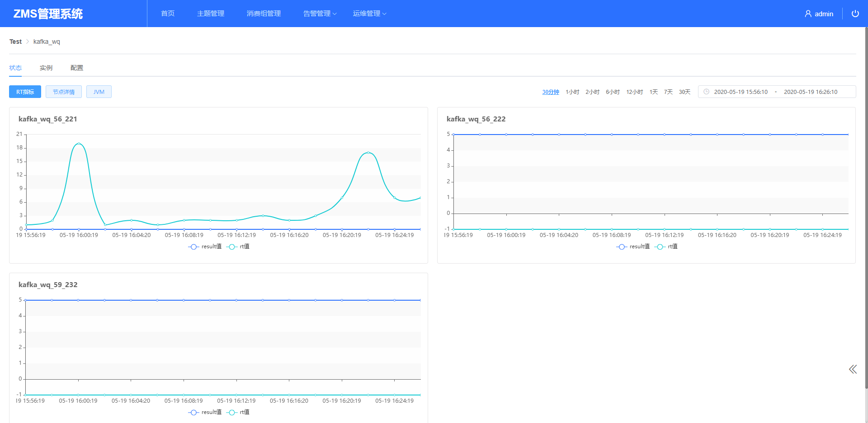This screenshot has width=868, height=423.
Task: Click end date 2020-05-19 16:26:10 field
Action: coord(811,92)
